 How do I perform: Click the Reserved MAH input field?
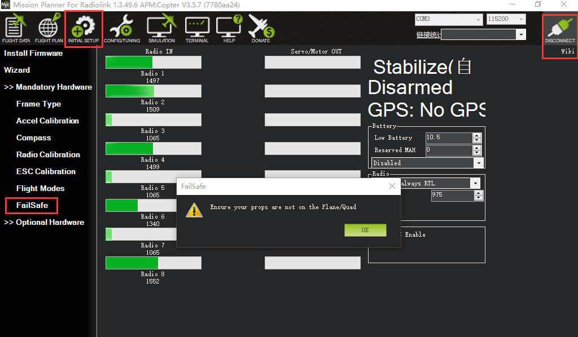point(448,150)
